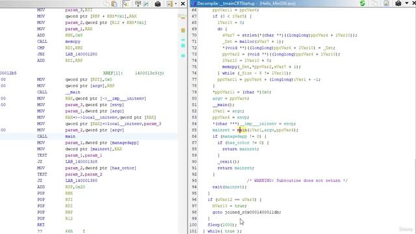The height and width of the screenshot is (234, 416).
Task: Click iVar1 = argc on line 82
Action: point(228,111)
